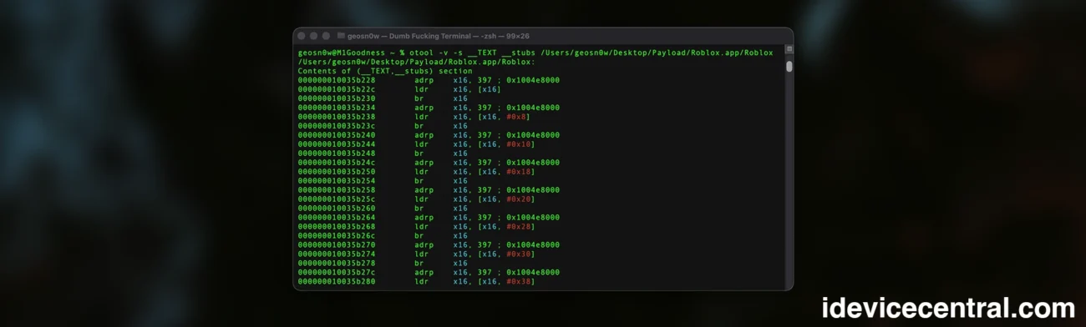This screenshot has height=327, width=1086.
Task: Click address 000000010035b250
Action: (x=337, y=172)
